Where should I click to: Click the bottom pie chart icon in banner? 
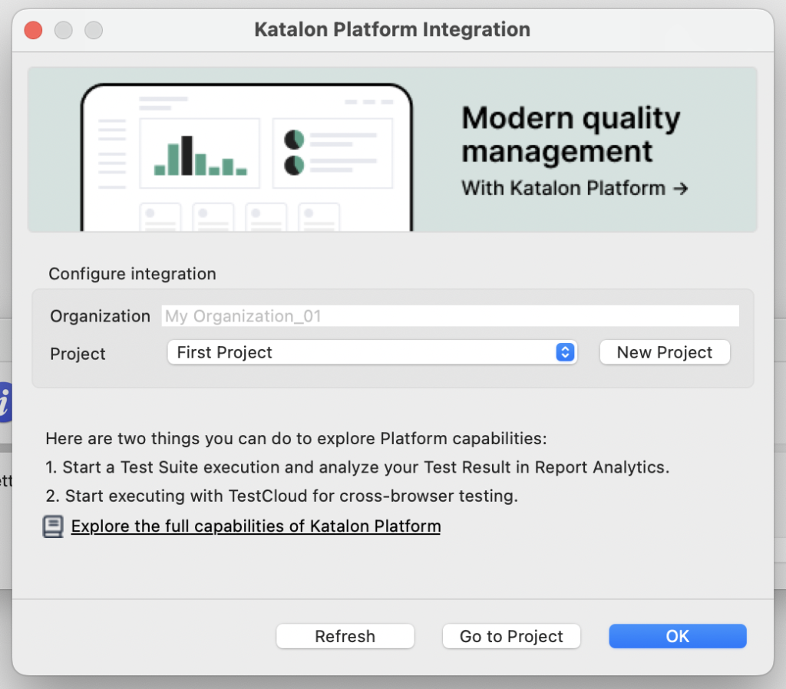[x=294, y=165]
